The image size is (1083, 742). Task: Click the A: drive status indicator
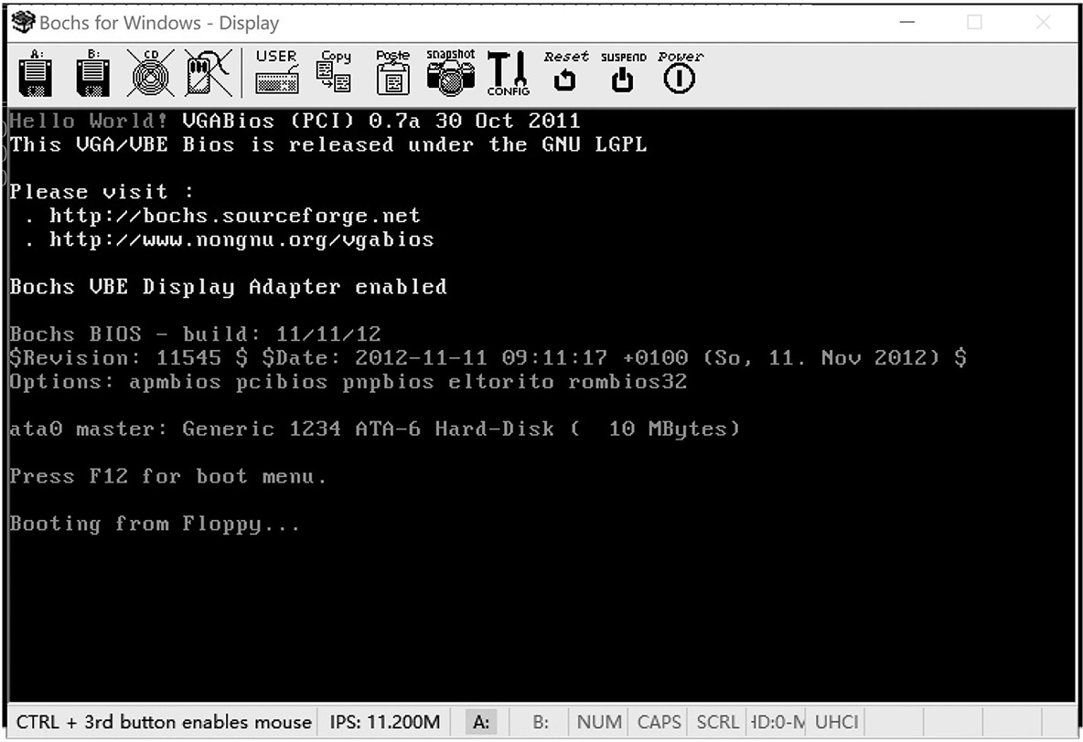(481, 722)
